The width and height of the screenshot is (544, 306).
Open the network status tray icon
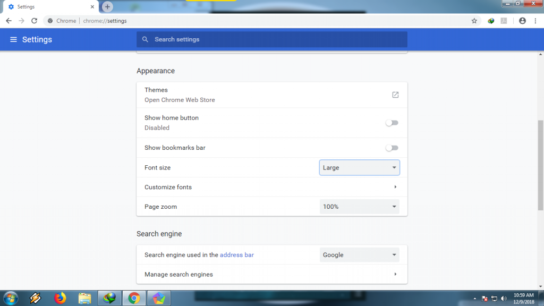495,299
